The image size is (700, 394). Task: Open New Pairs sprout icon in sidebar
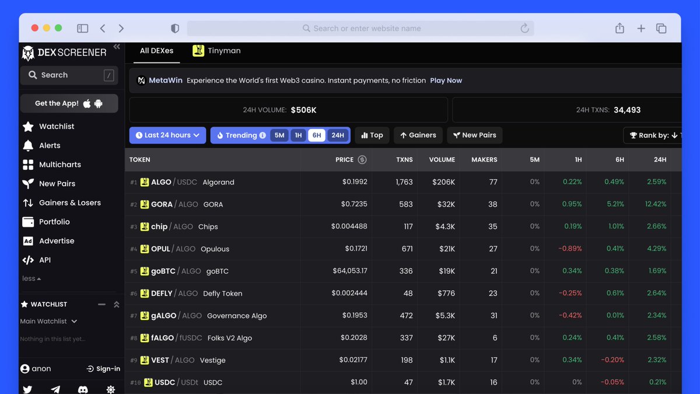click(28, 184)
